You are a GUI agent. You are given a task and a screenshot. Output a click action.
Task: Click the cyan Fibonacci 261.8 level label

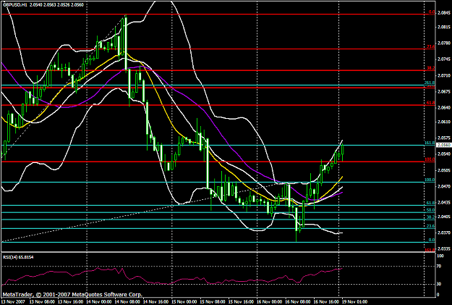click(x=430, y=83)
